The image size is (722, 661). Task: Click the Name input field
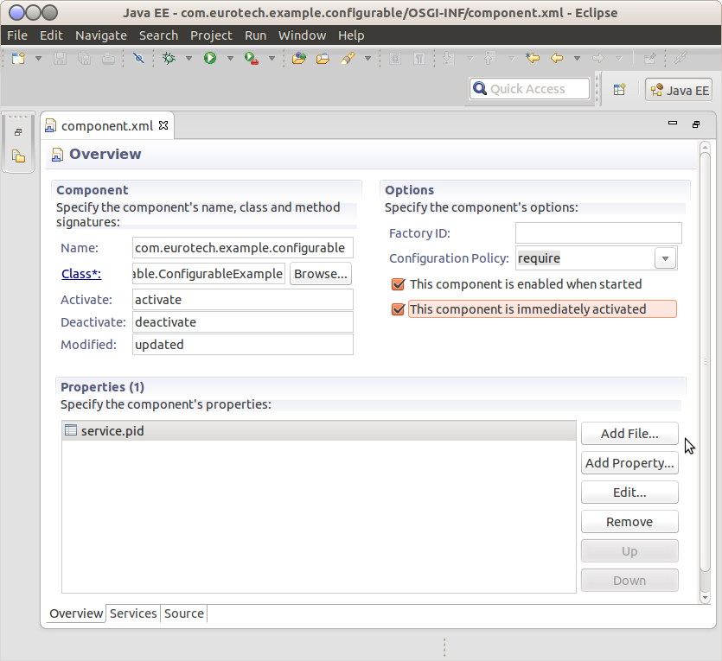click(243, 248)
